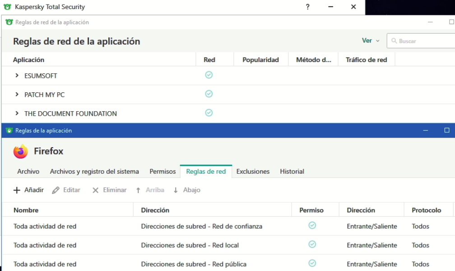455x271 pixels.
Task: Minimize the Reglas de red window
Action: click(430, 22)
